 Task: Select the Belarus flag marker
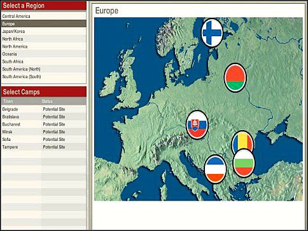[235, 77]
